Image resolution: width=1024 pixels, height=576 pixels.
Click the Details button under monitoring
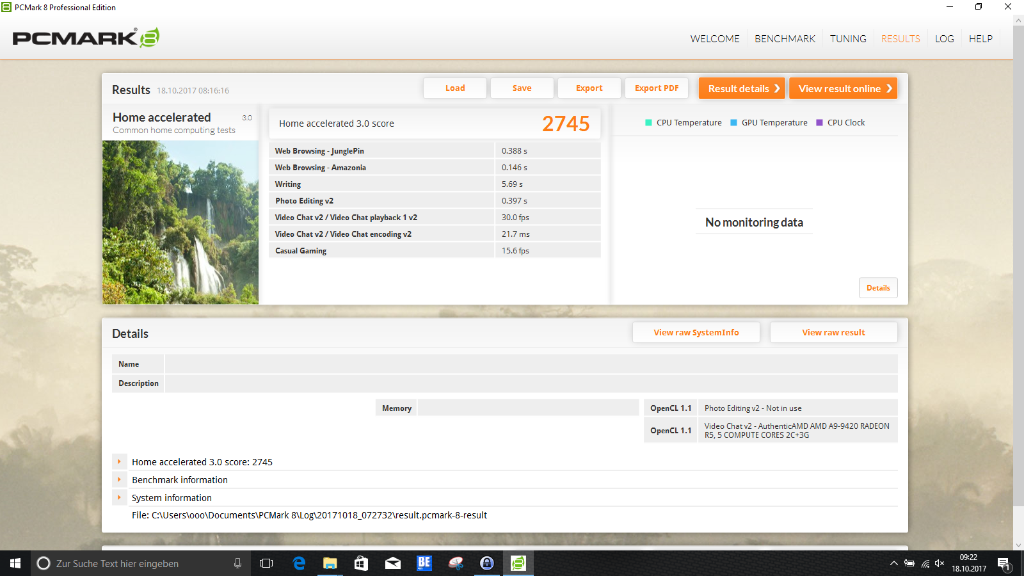[878, 288]
